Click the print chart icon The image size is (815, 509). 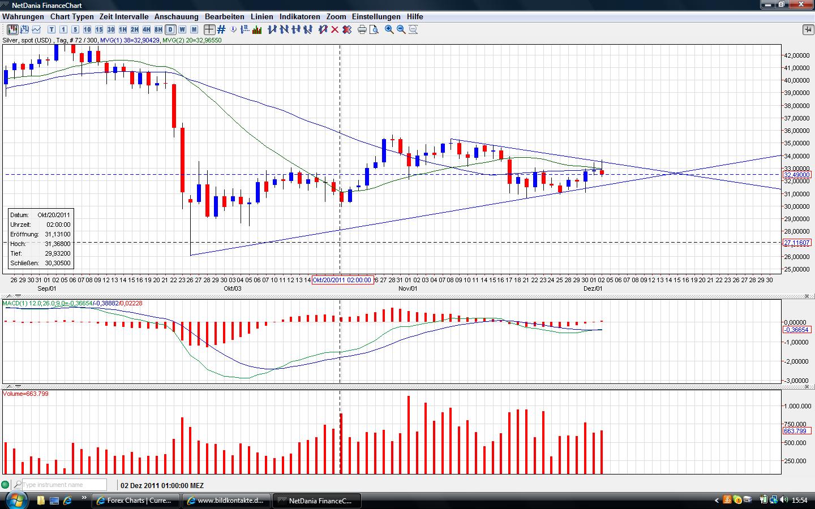(362, 29)
